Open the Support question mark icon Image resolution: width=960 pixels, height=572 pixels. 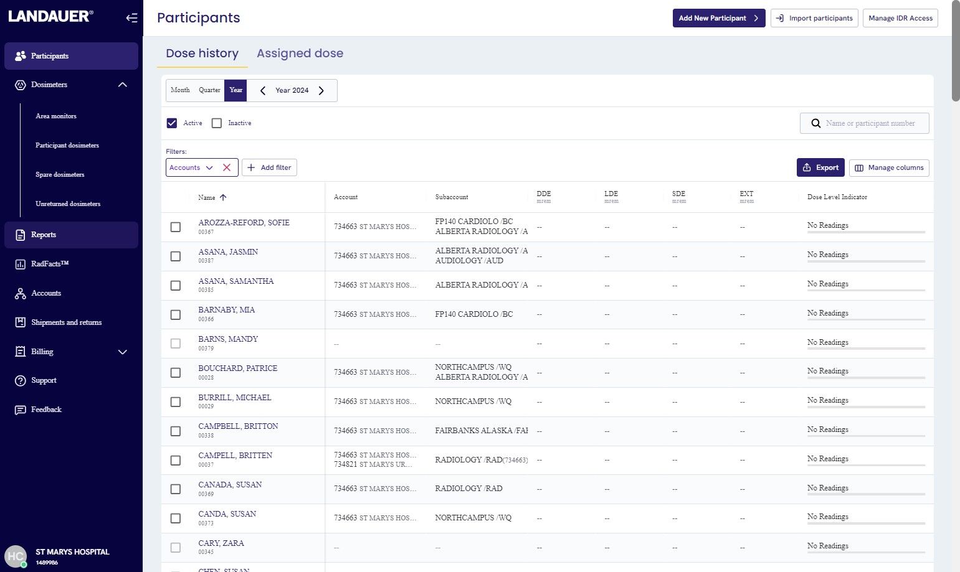pyautogui.click(x=20, y=380)
